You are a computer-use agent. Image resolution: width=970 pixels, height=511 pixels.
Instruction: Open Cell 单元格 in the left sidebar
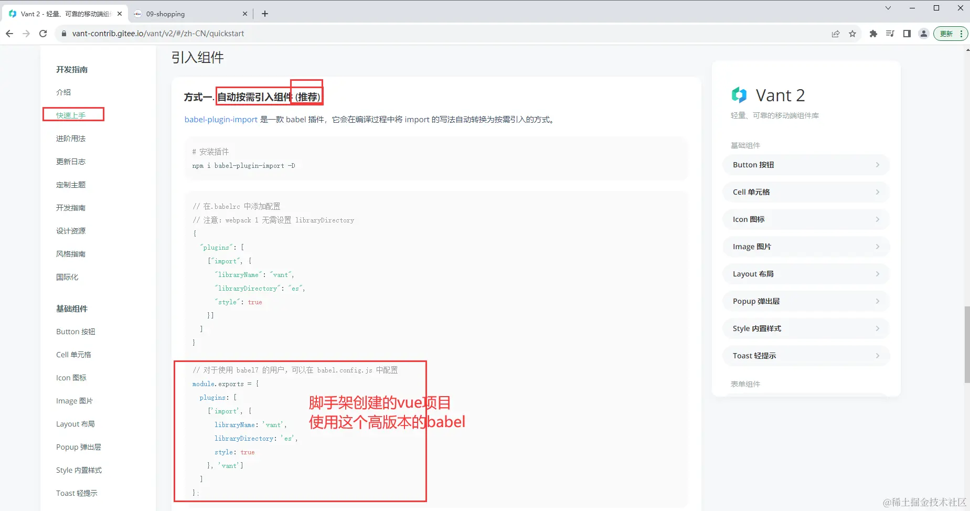[73, 355]
